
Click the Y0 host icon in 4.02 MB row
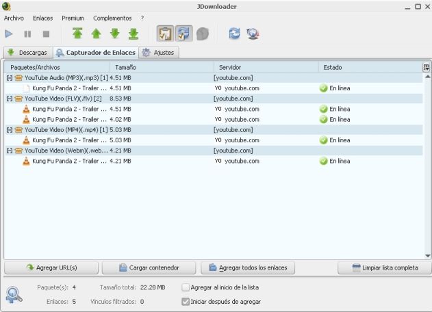218,119
